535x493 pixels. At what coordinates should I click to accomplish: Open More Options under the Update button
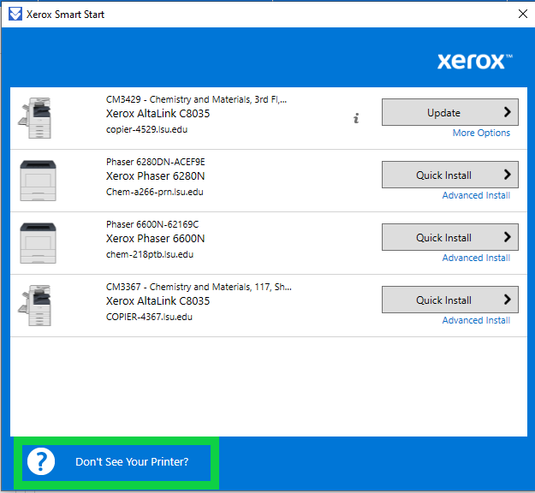point(481,134)
